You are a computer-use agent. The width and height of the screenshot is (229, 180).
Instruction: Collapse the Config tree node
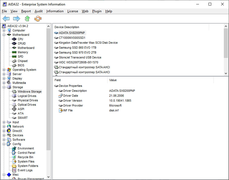[4, 144]
